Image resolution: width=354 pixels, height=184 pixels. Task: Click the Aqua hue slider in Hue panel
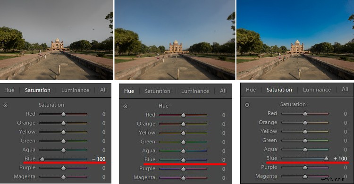183,151
